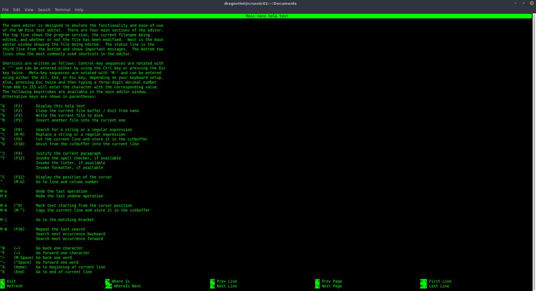Click 'Go to line and column number'
Screen dimensions: 536x291
click(67, 182)
